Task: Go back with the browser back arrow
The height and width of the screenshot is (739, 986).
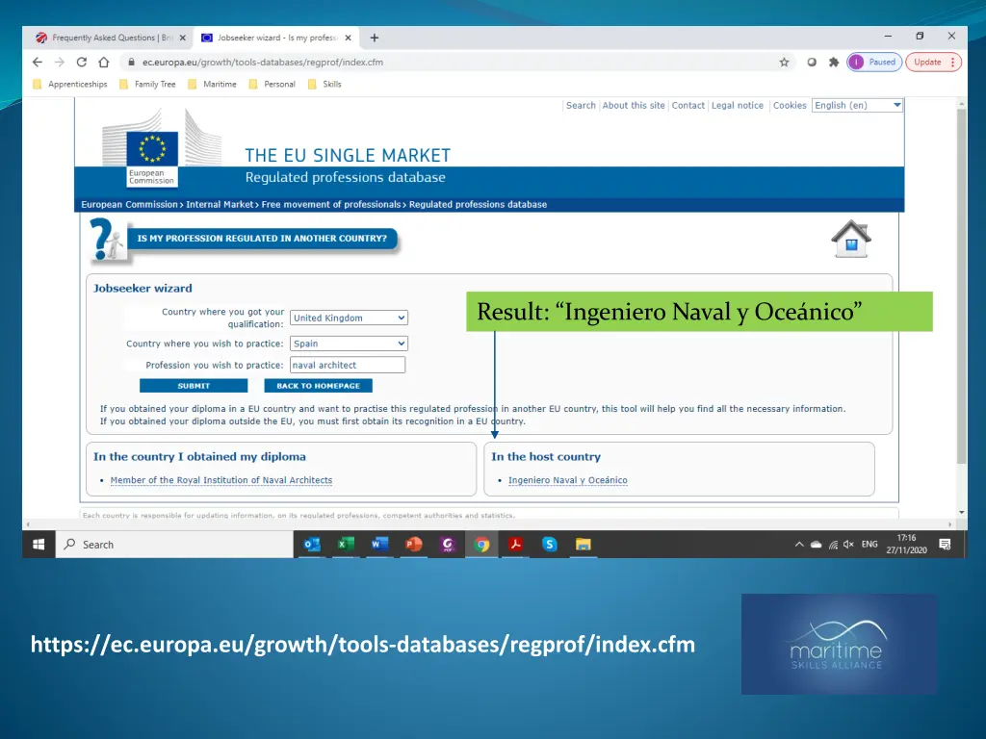Action: (x=38, y=63)
